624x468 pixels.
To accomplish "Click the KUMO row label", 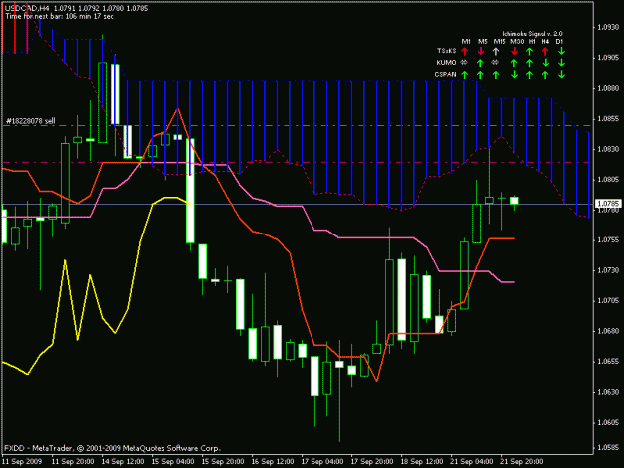I will (446, 63).
